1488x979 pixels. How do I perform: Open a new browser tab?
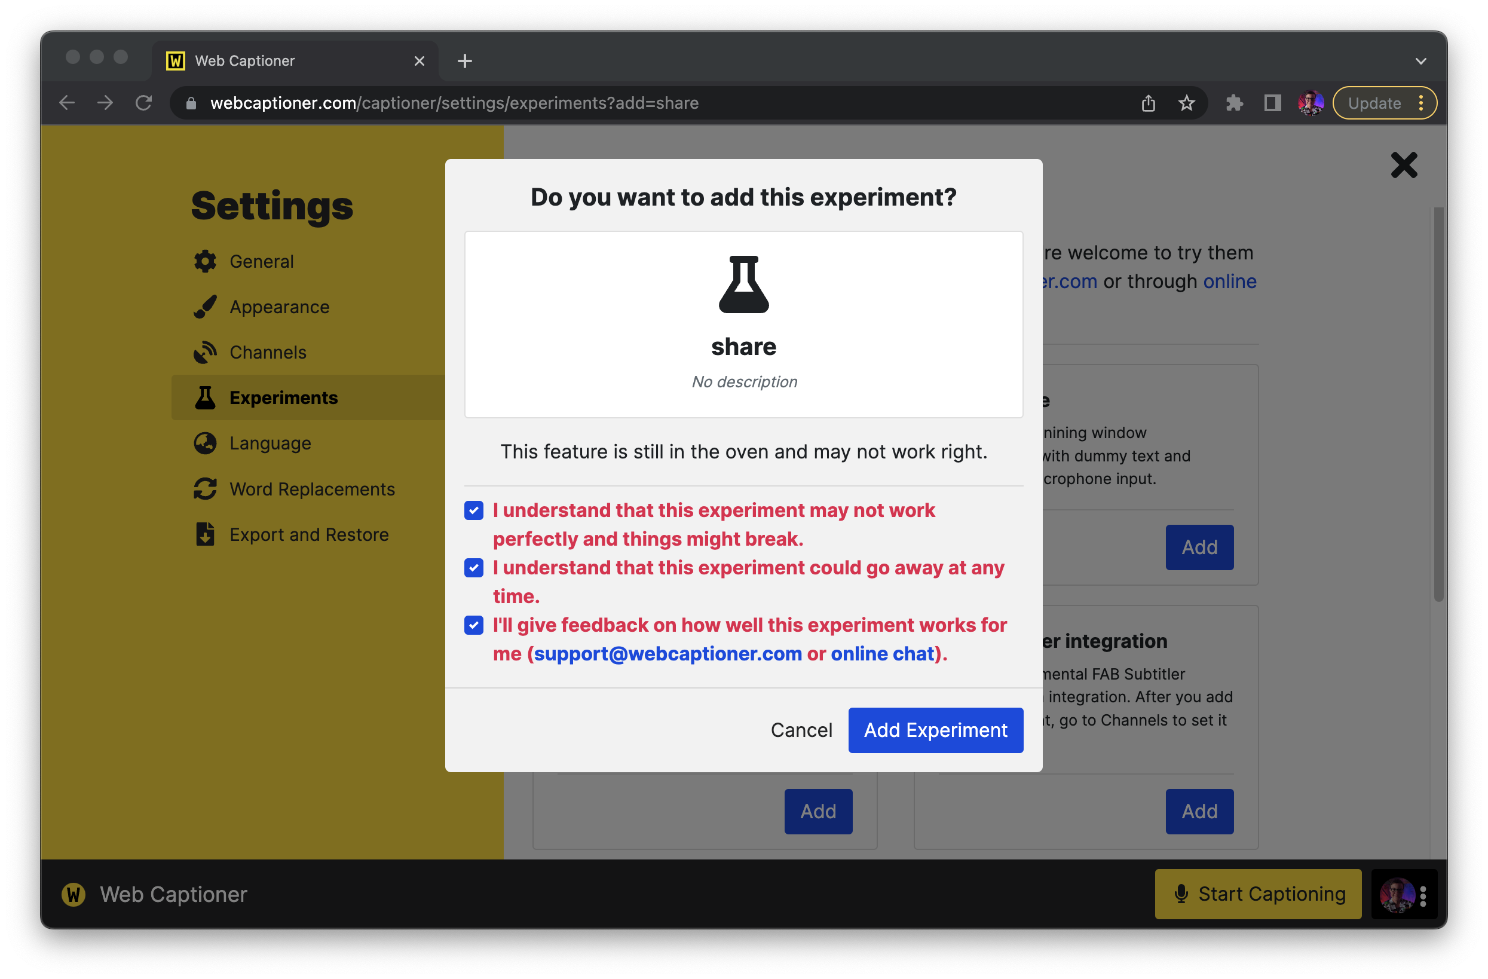click(464, 60)
